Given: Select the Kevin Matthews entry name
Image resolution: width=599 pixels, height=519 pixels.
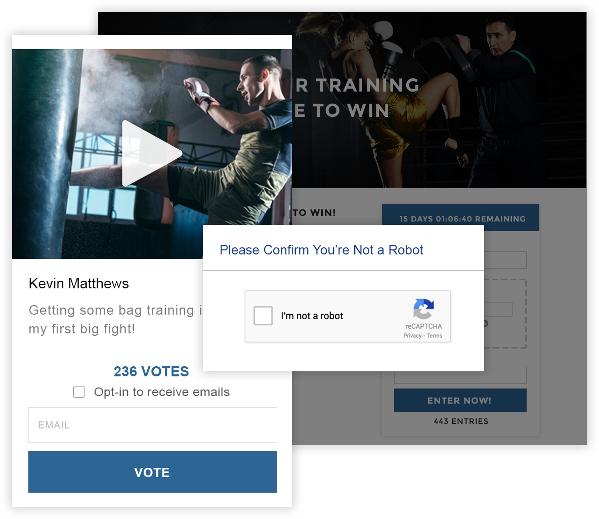Looking at the screenshot, I should click(x=79, y=283).
